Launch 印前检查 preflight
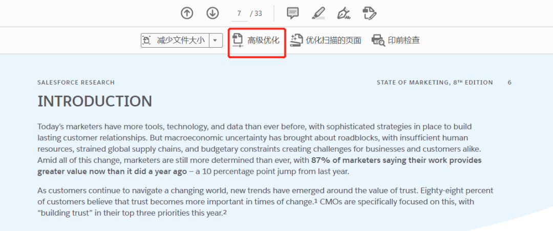 (x=403, y=40)
